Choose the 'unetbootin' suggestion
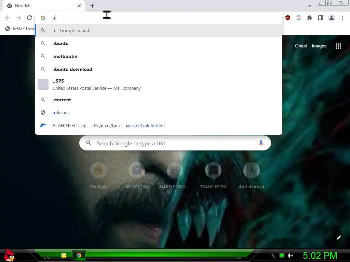This screenshot has height=262, width=350. (x=159, y=56)
